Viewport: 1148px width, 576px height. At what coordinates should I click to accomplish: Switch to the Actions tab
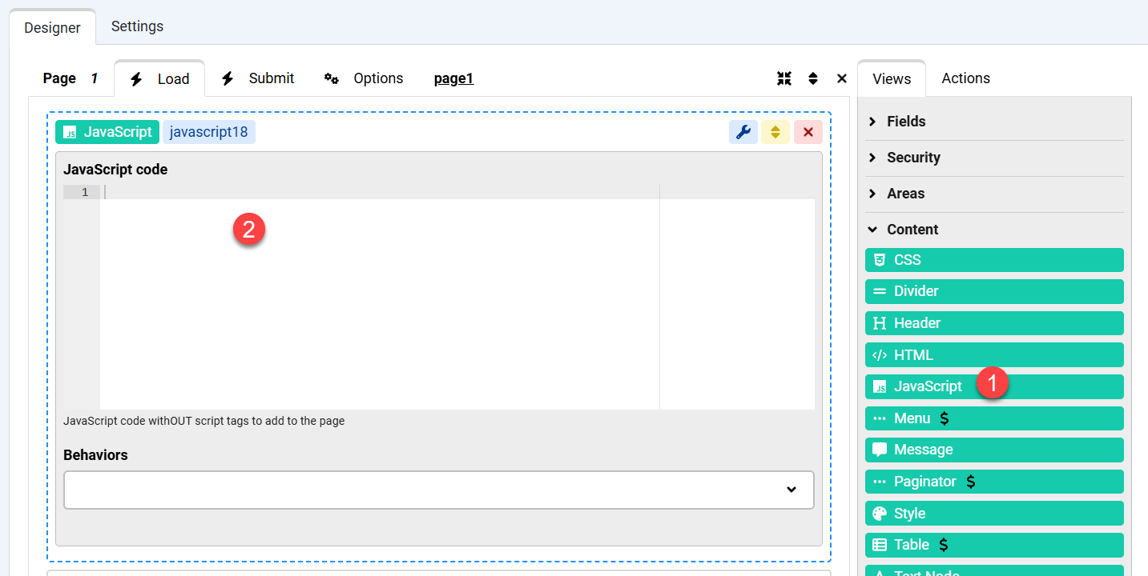click(965, 78)
